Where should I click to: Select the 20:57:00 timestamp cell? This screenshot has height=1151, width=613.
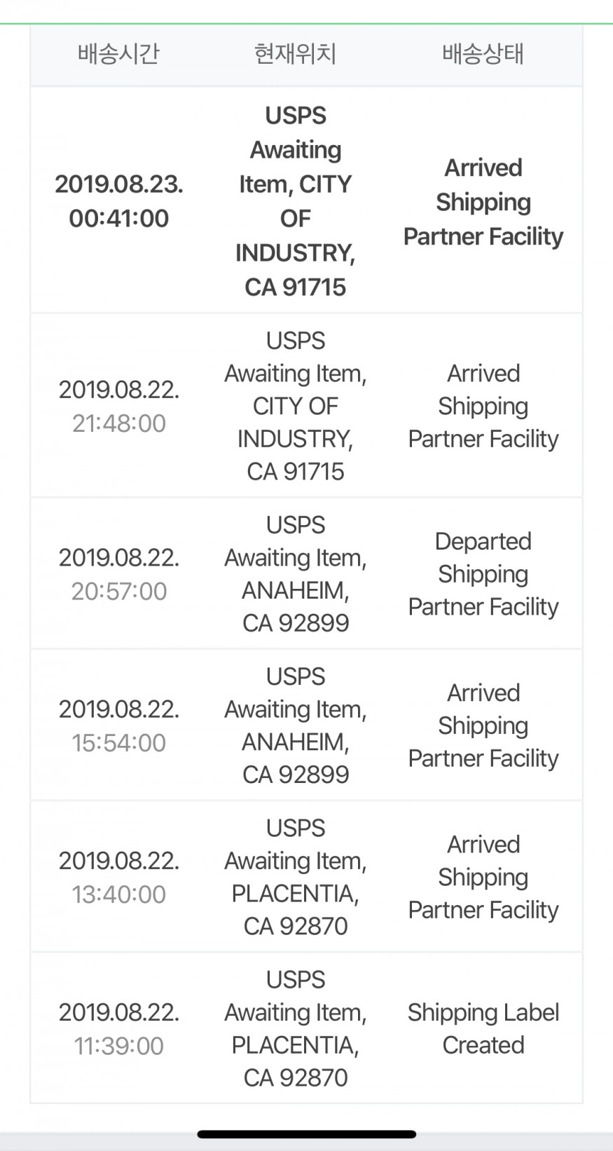tap(119, 574)
